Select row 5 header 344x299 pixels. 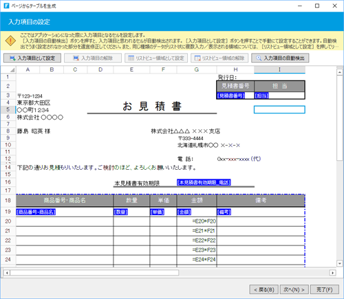8,109
